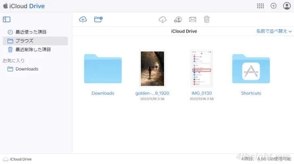Select the Shortcuts folder icon

click(251, 69)
